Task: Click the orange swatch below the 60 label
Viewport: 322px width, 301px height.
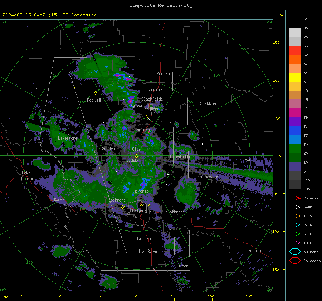Action: 295,59
